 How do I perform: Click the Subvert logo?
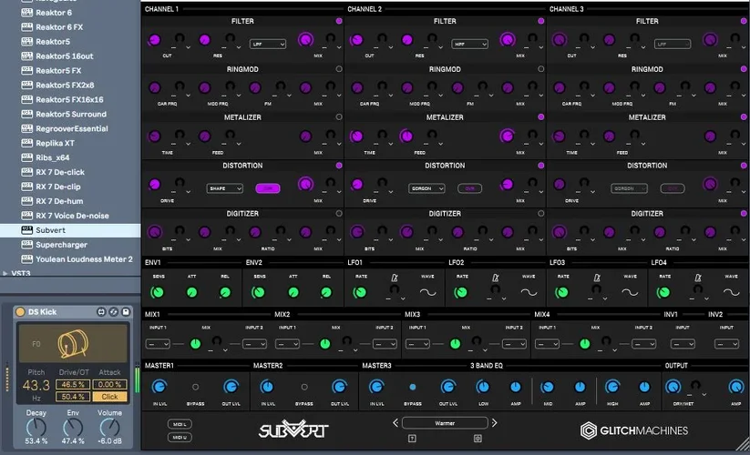click(293, 430)
